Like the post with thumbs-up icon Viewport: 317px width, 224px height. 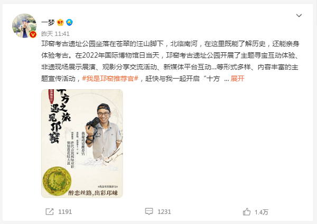click(x=247, y=212)
